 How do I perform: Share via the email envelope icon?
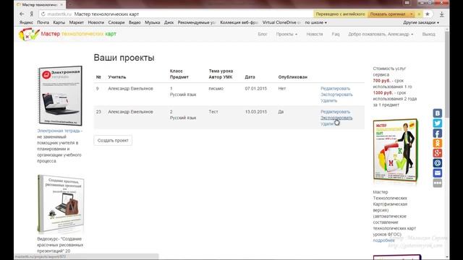click(437, 173)
